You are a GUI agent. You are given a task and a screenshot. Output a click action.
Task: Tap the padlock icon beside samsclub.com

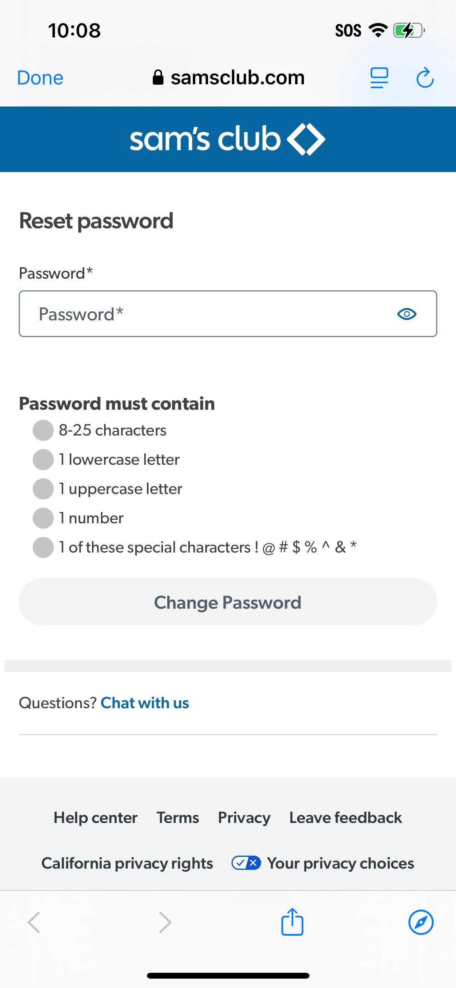tap(158, 78)
